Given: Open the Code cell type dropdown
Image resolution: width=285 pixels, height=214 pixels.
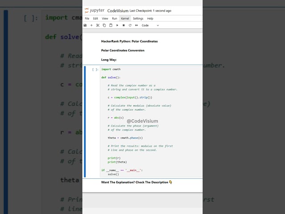Looking at the screenshot, I should (x=150, y=25).
